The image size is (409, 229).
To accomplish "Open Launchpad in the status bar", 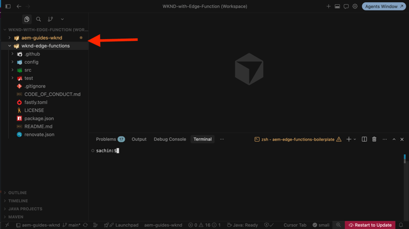I will (121, 225).
